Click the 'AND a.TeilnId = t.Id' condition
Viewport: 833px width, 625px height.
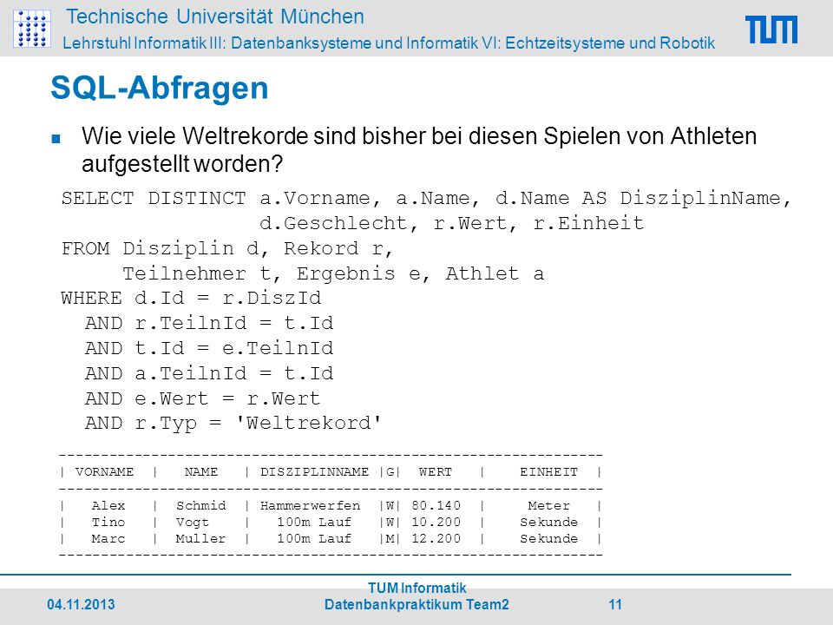pos(209,373)
